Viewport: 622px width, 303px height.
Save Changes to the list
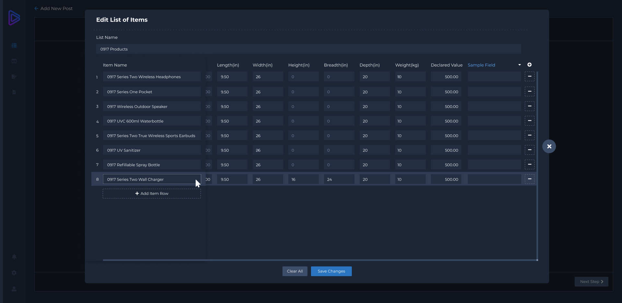331,271
